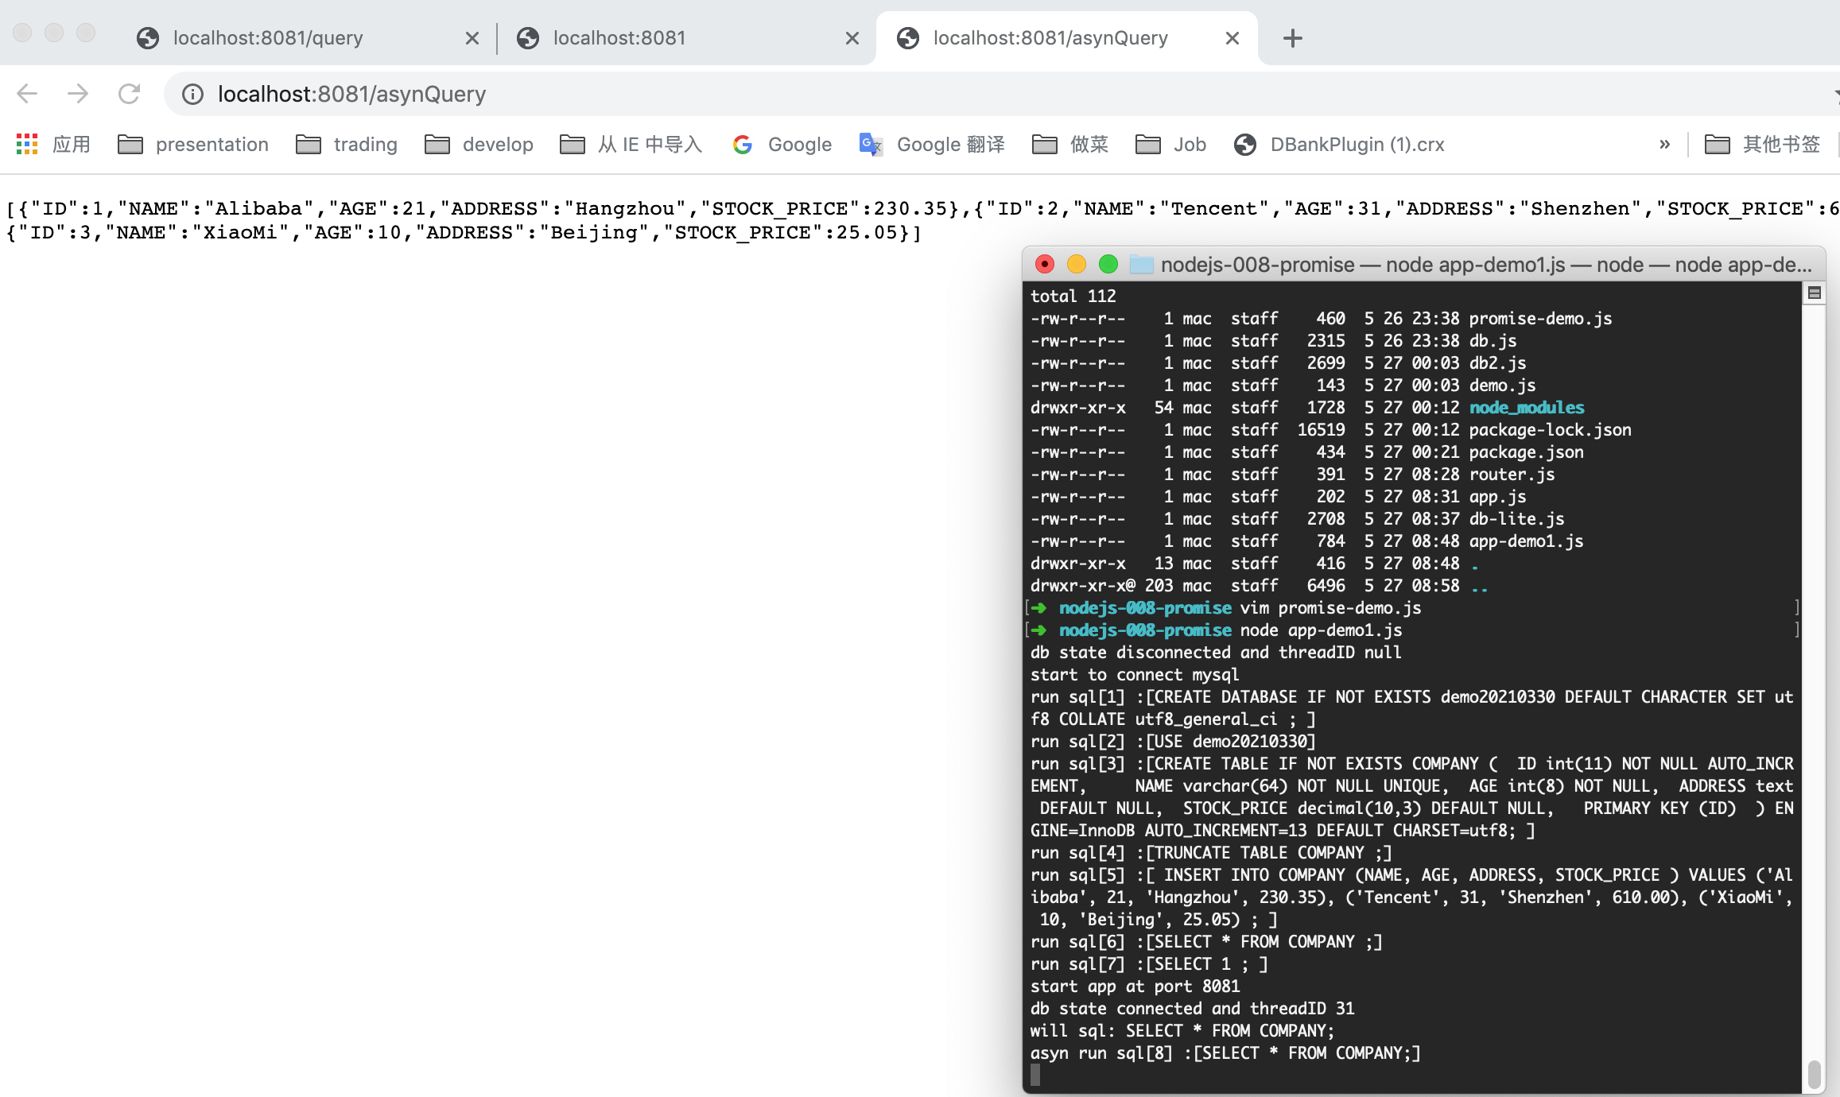
Task: Open the develop bookmarks folder
Action: pos(479,144)
